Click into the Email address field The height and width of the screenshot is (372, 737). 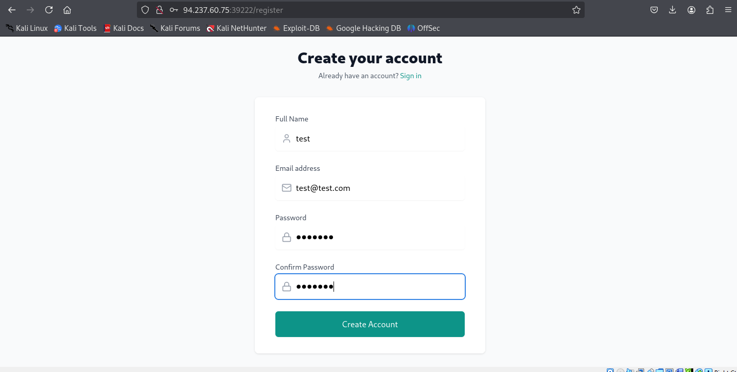[378, 188]
